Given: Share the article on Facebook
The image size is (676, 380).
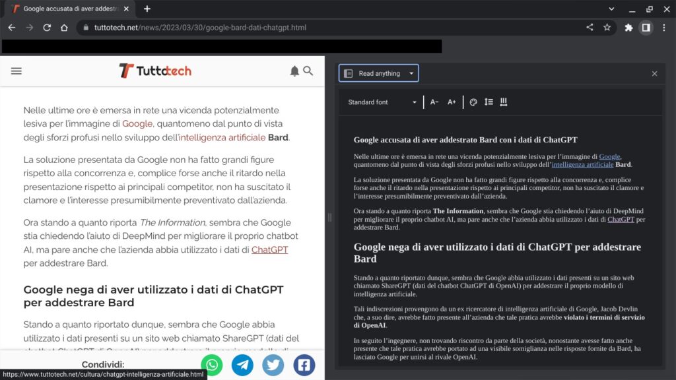Looking at the screenshot, I should (x=304, y=365).
